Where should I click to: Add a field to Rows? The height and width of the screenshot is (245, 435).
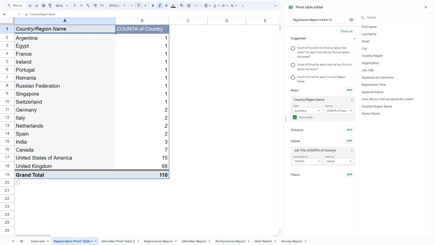349,90
